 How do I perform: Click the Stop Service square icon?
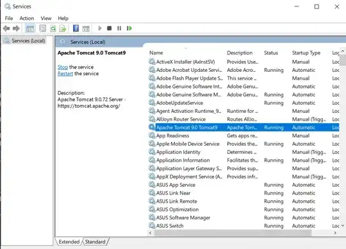[109, 28]
